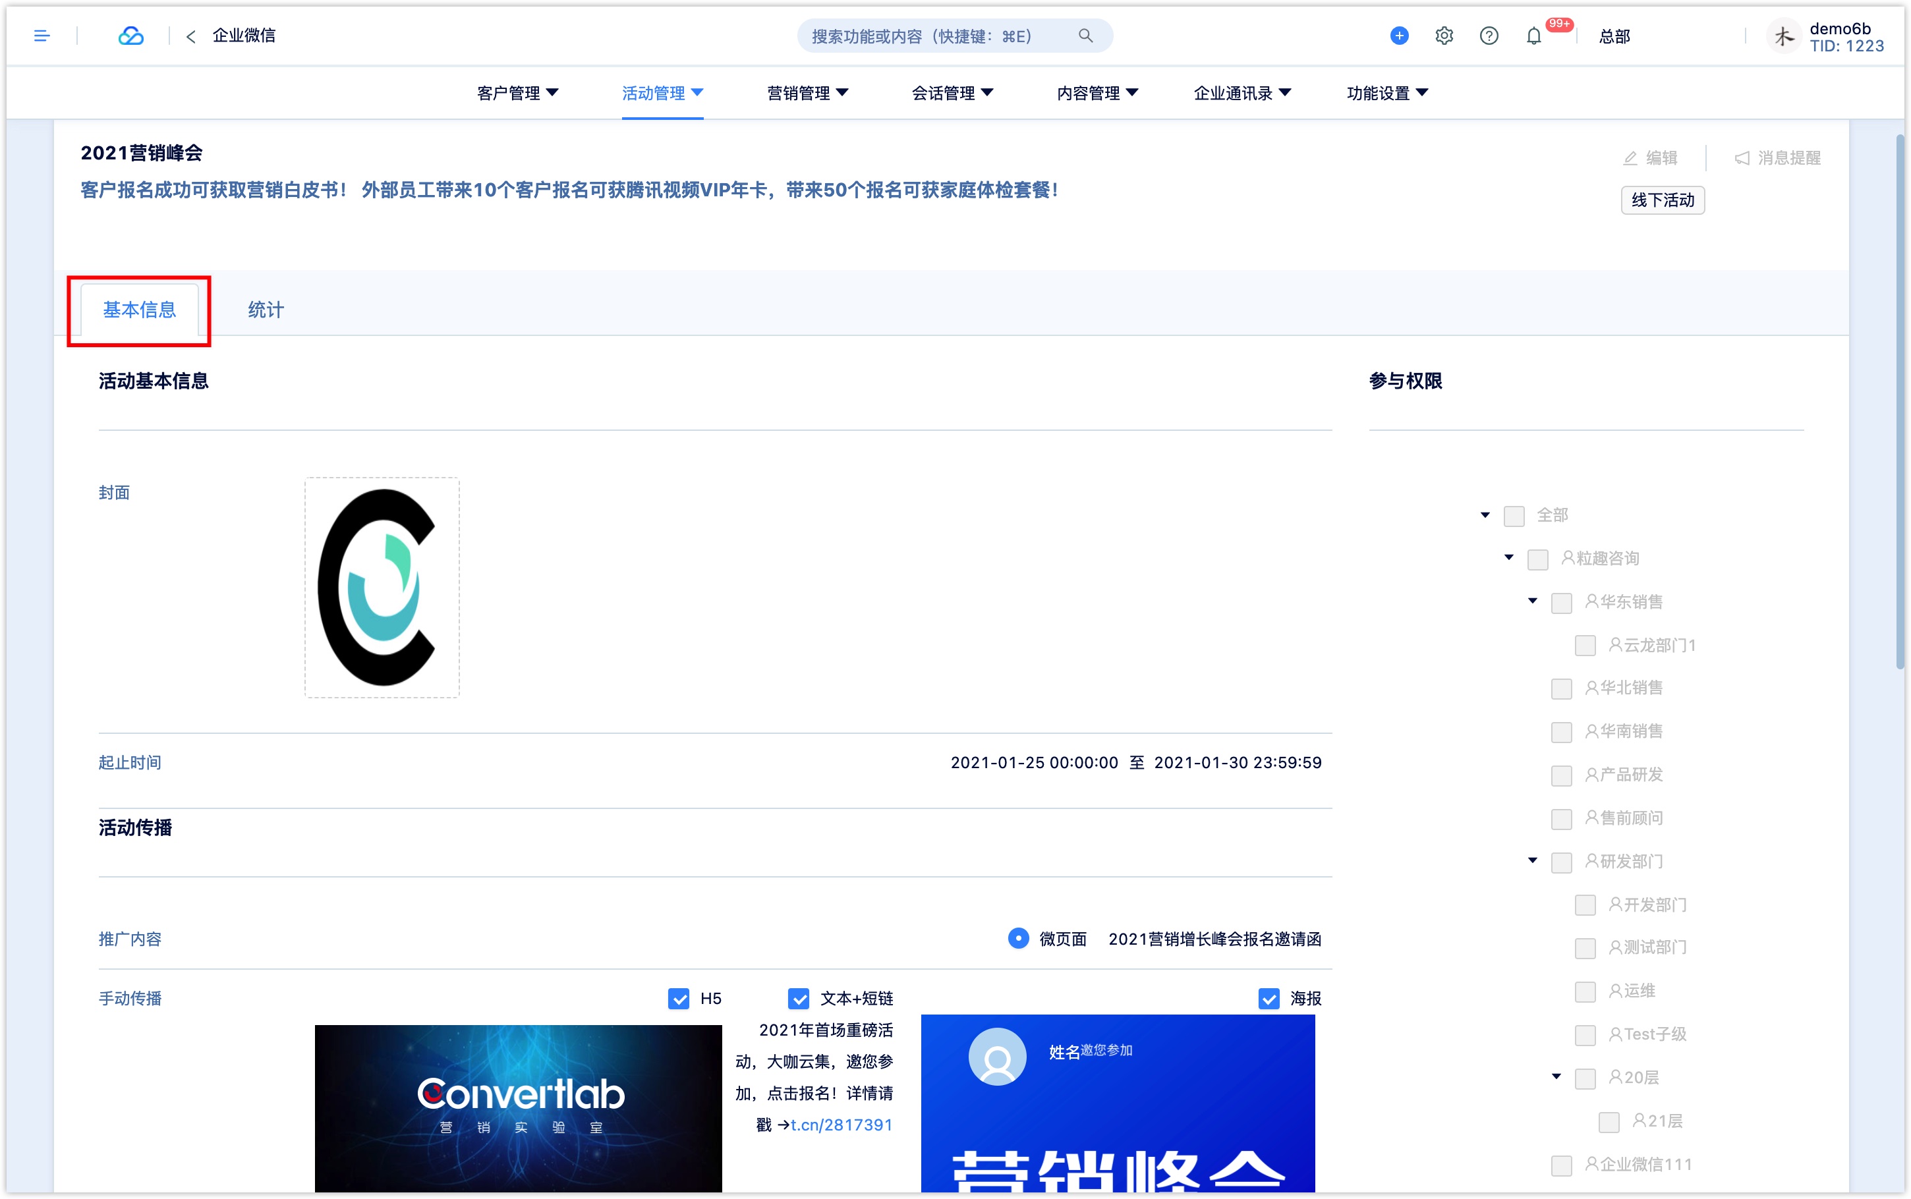Click the message reminder megaphone icon
The width and height of the screenshot is (1911, 1199).
[x=1741, y=158]
